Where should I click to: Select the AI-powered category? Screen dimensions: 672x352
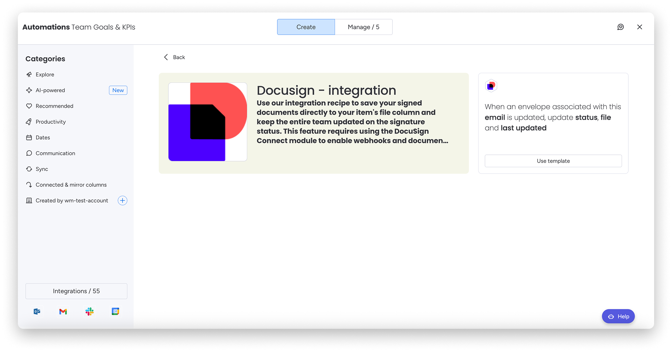point(50,90)
